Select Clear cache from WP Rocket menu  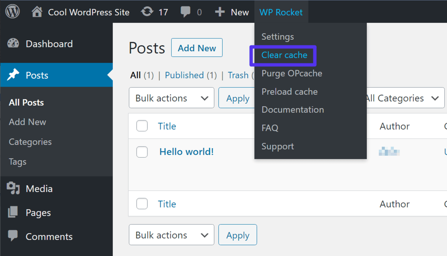tap(284, 55)
